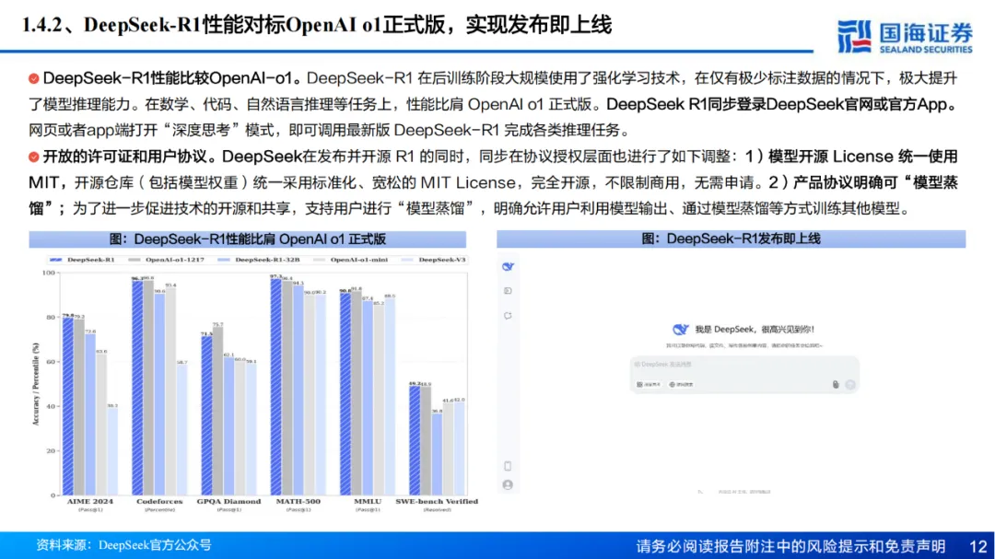The width and height of the screenshot is (995, 559).
Task: Click the red bullet before '开放的许可证和用户协议'
Action: pos(34,157)
